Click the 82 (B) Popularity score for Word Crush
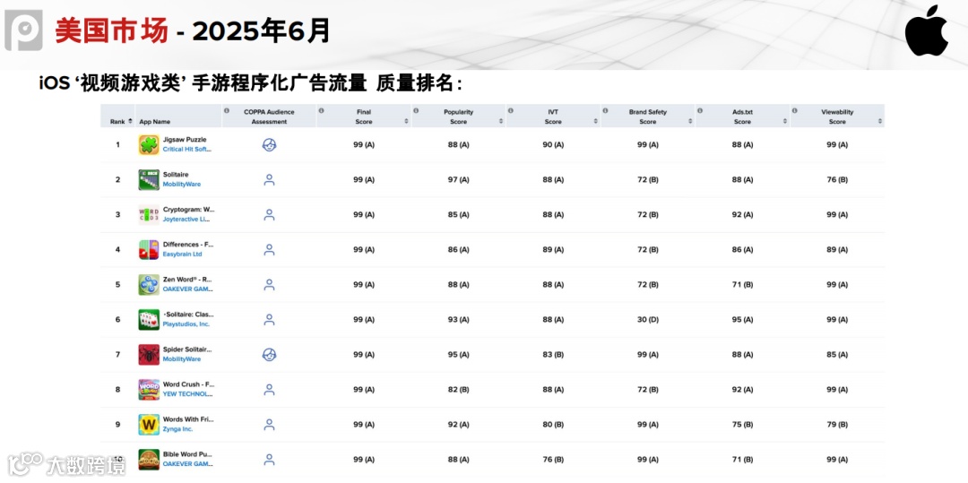968x483 pixels. (459, 390)
